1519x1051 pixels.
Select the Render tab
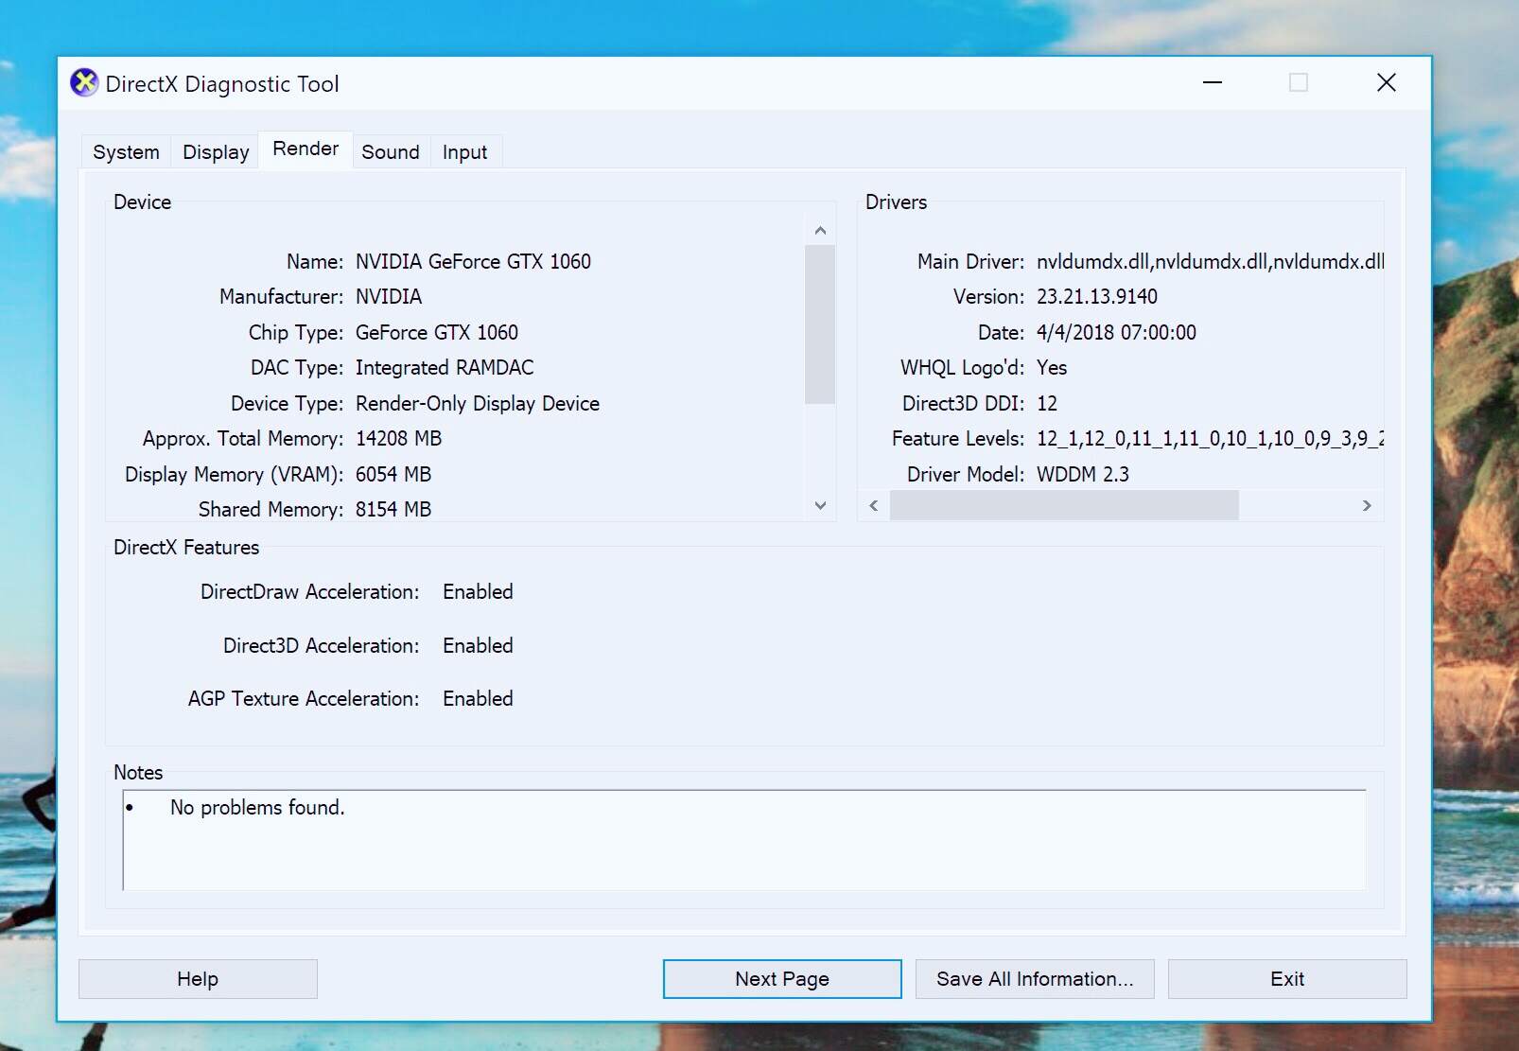(306, 149)
